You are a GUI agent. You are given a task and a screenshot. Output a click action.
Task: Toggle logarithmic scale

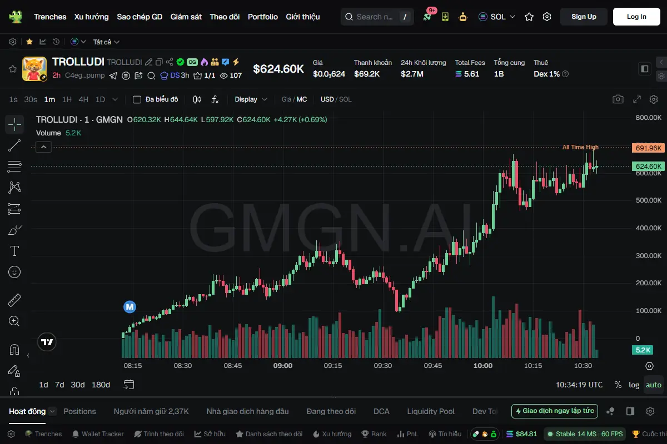point(634,385)
